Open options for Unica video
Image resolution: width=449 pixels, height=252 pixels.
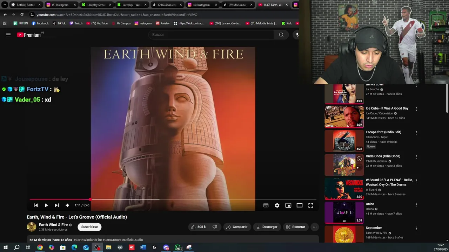pyautogui.click(x=417, y=204)
